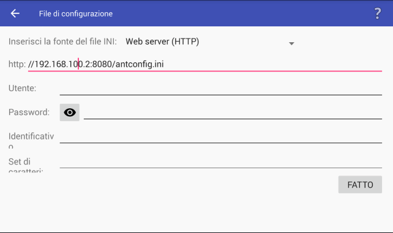Screen dimensions: 393x233
Task: Toggle password visibility with the eye icon
Action: tap(70, 113)
